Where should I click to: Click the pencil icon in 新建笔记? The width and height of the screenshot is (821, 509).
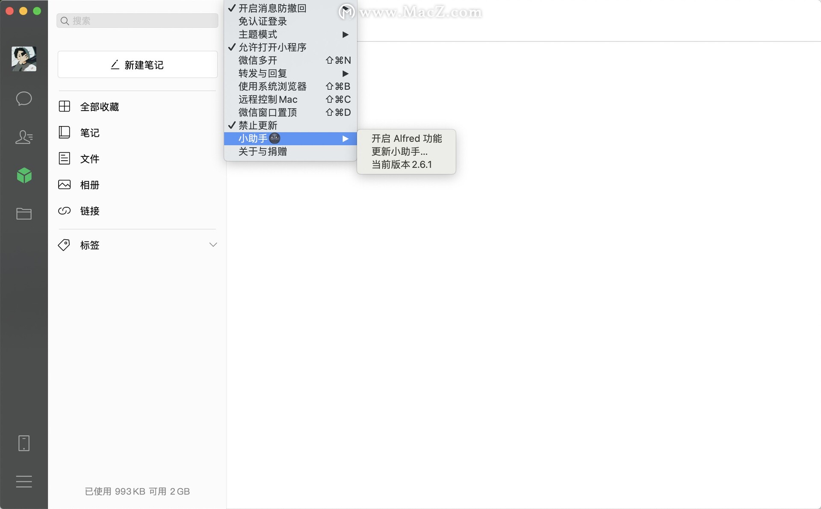click(115, 65)
